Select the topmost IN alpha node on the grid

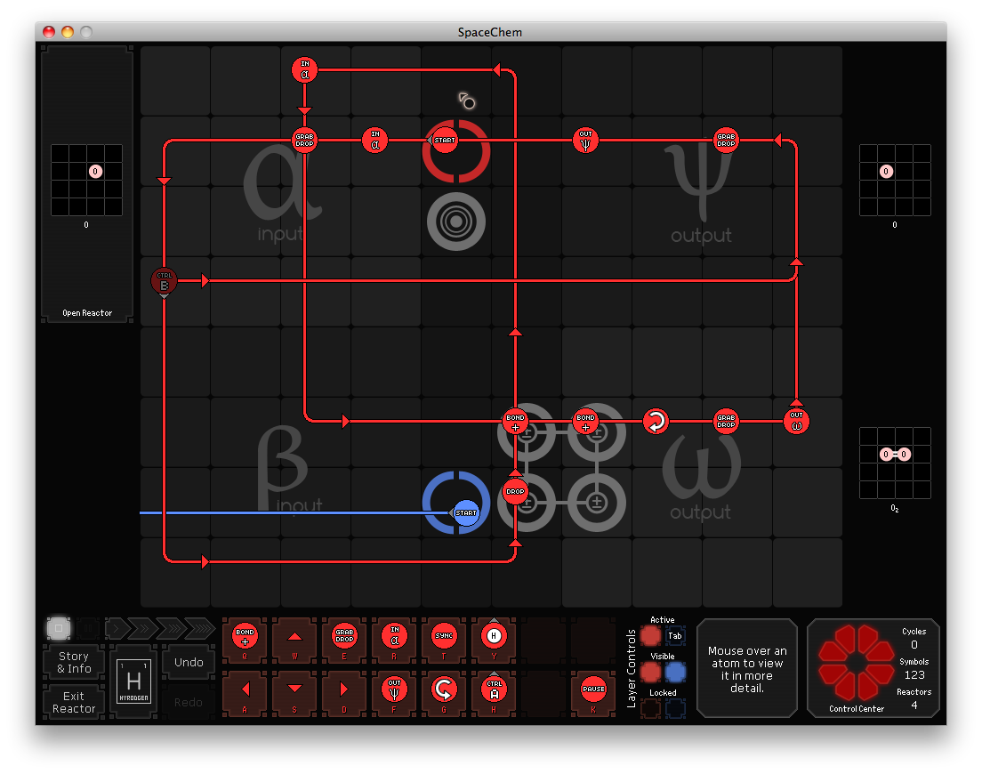(x=304, y=70)
